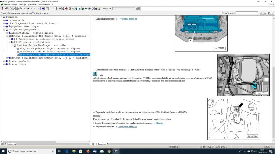The width and height of the screenshot is (275, 154).
Task: Open Google Chrome from the taskbar
Action: [109, 151]
